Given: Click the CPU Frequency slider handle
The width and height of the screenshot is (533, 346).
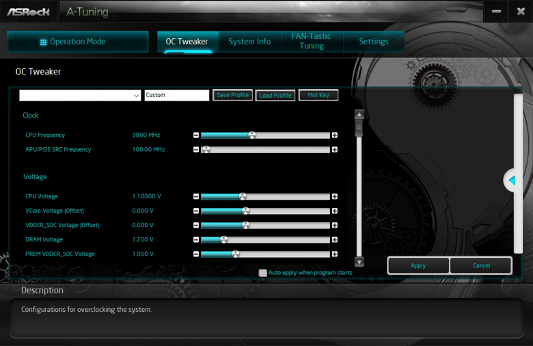Looking at the screenshot, I should tap(252, 135).
